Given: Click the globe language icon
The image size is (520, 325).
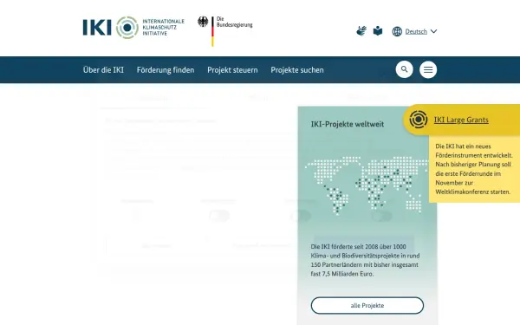Looking at the screenshot, I should (397, 31).
